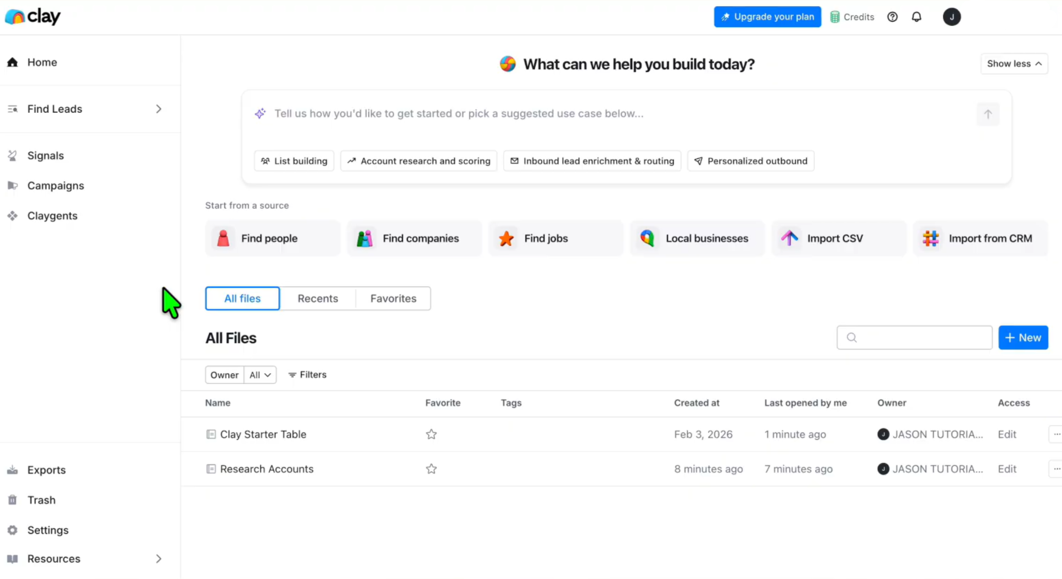Open the Filters menu
Viewport: 1062px width, 579px height.
(307, 375)
